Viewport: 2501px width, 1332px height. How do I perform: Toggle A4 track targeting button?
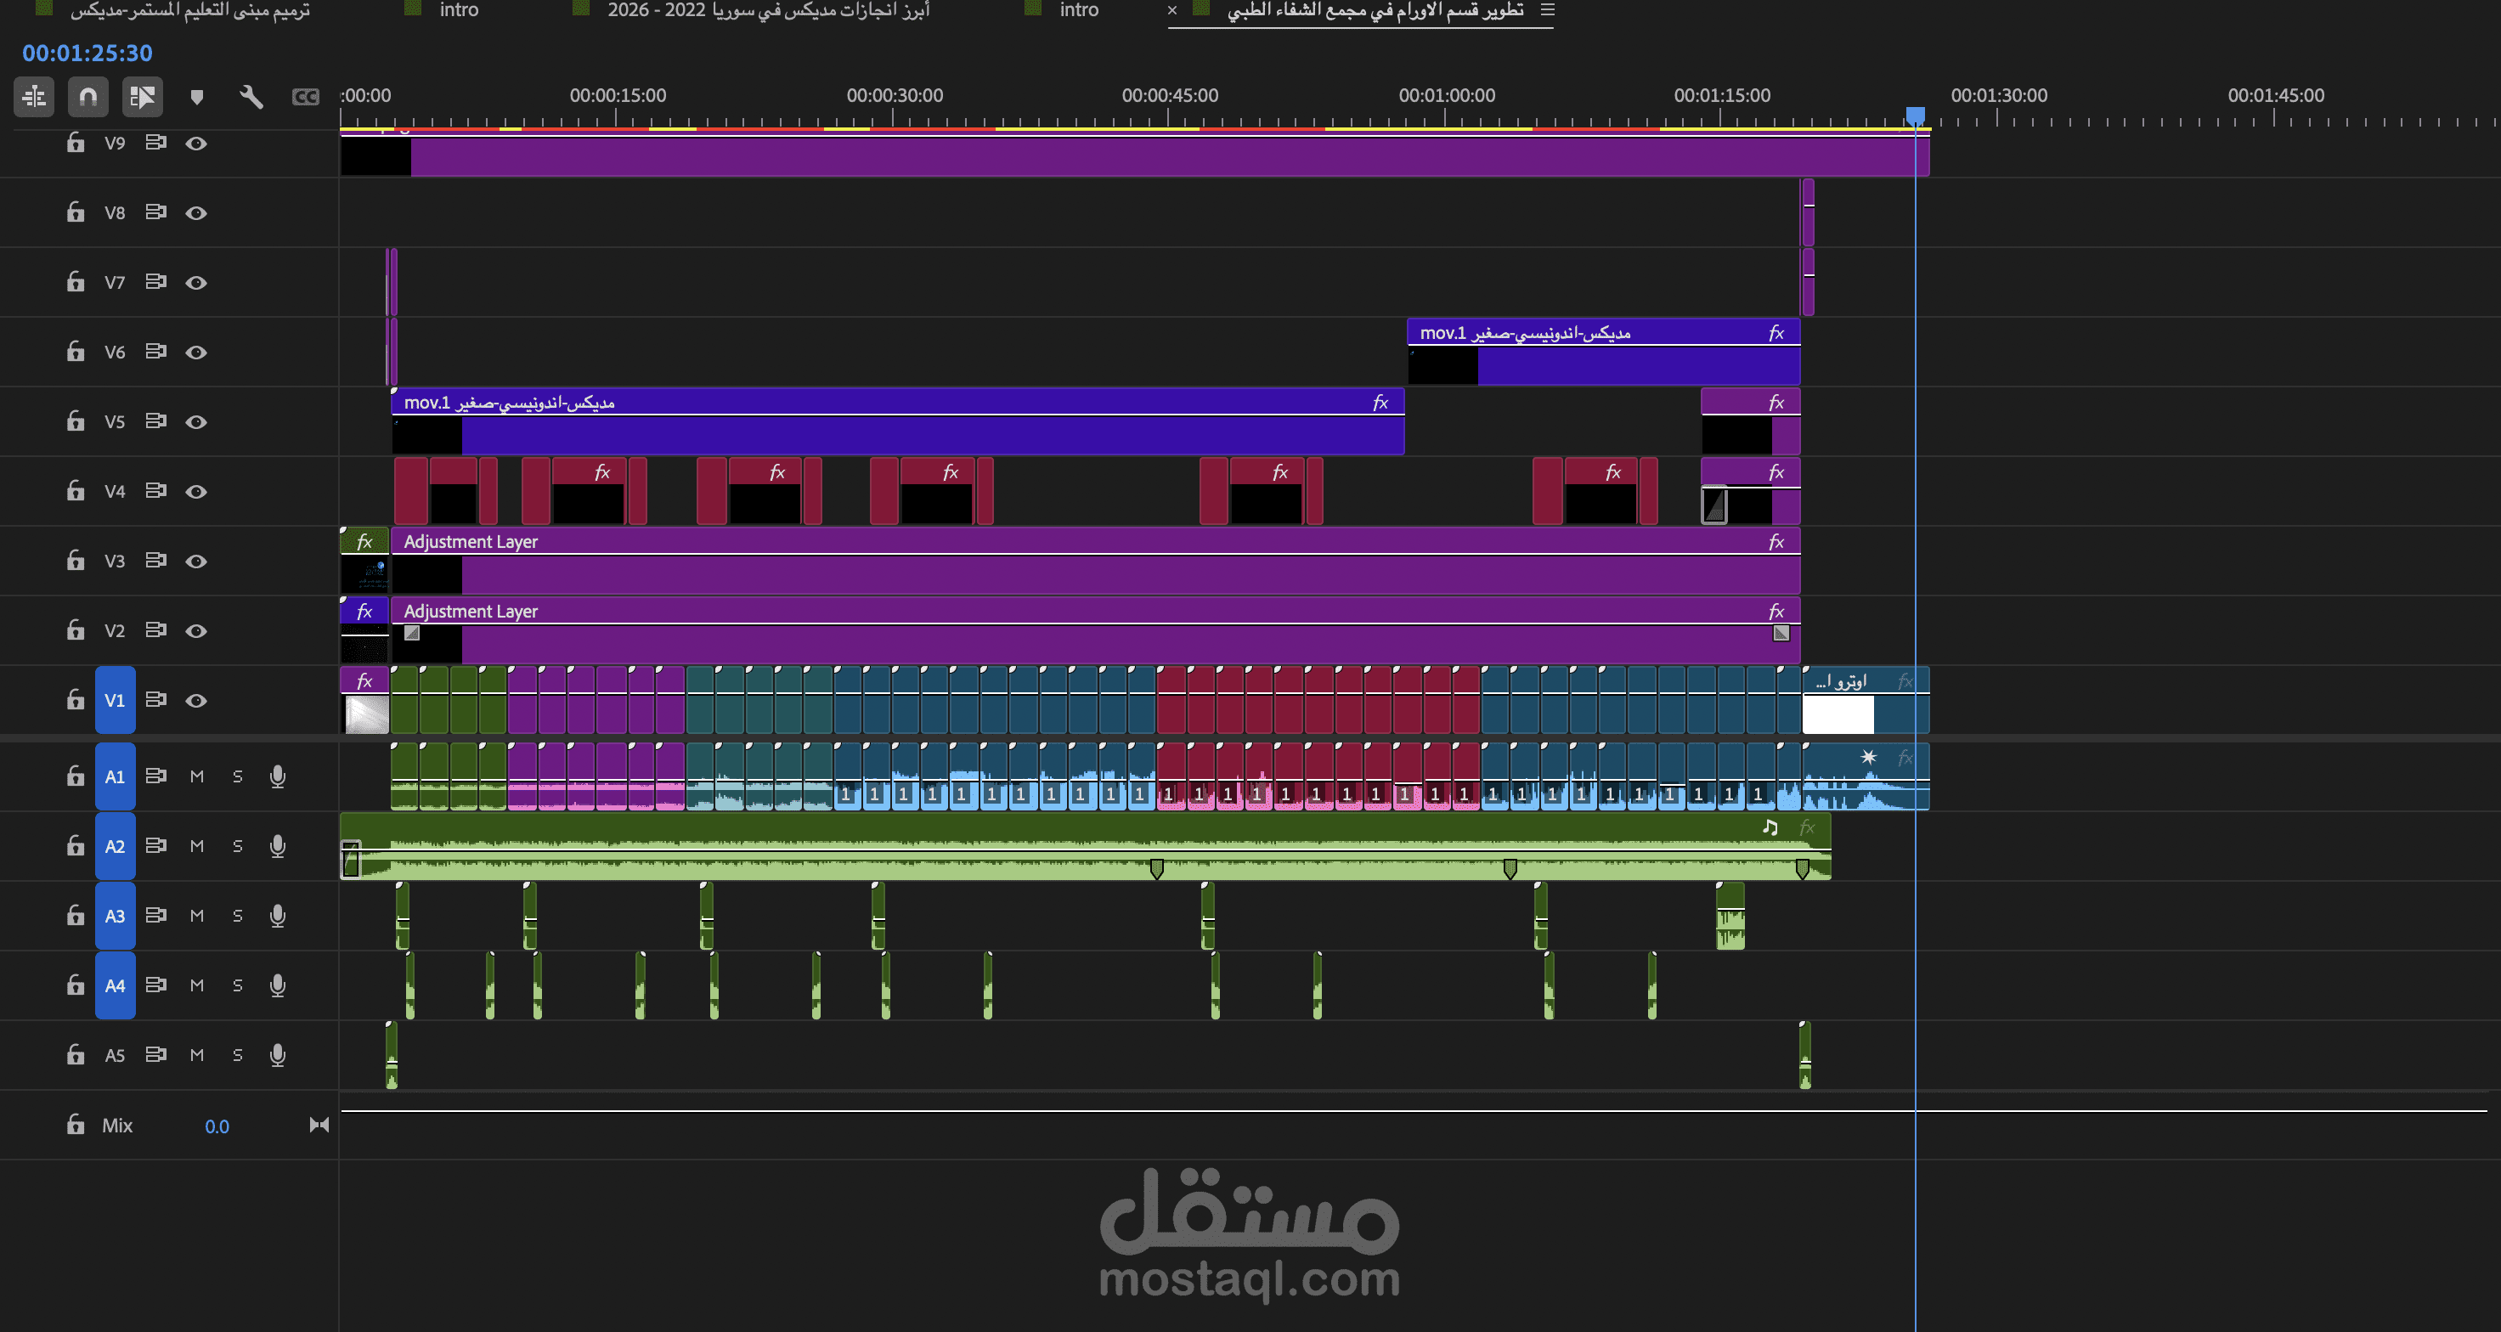coord(115,985)
